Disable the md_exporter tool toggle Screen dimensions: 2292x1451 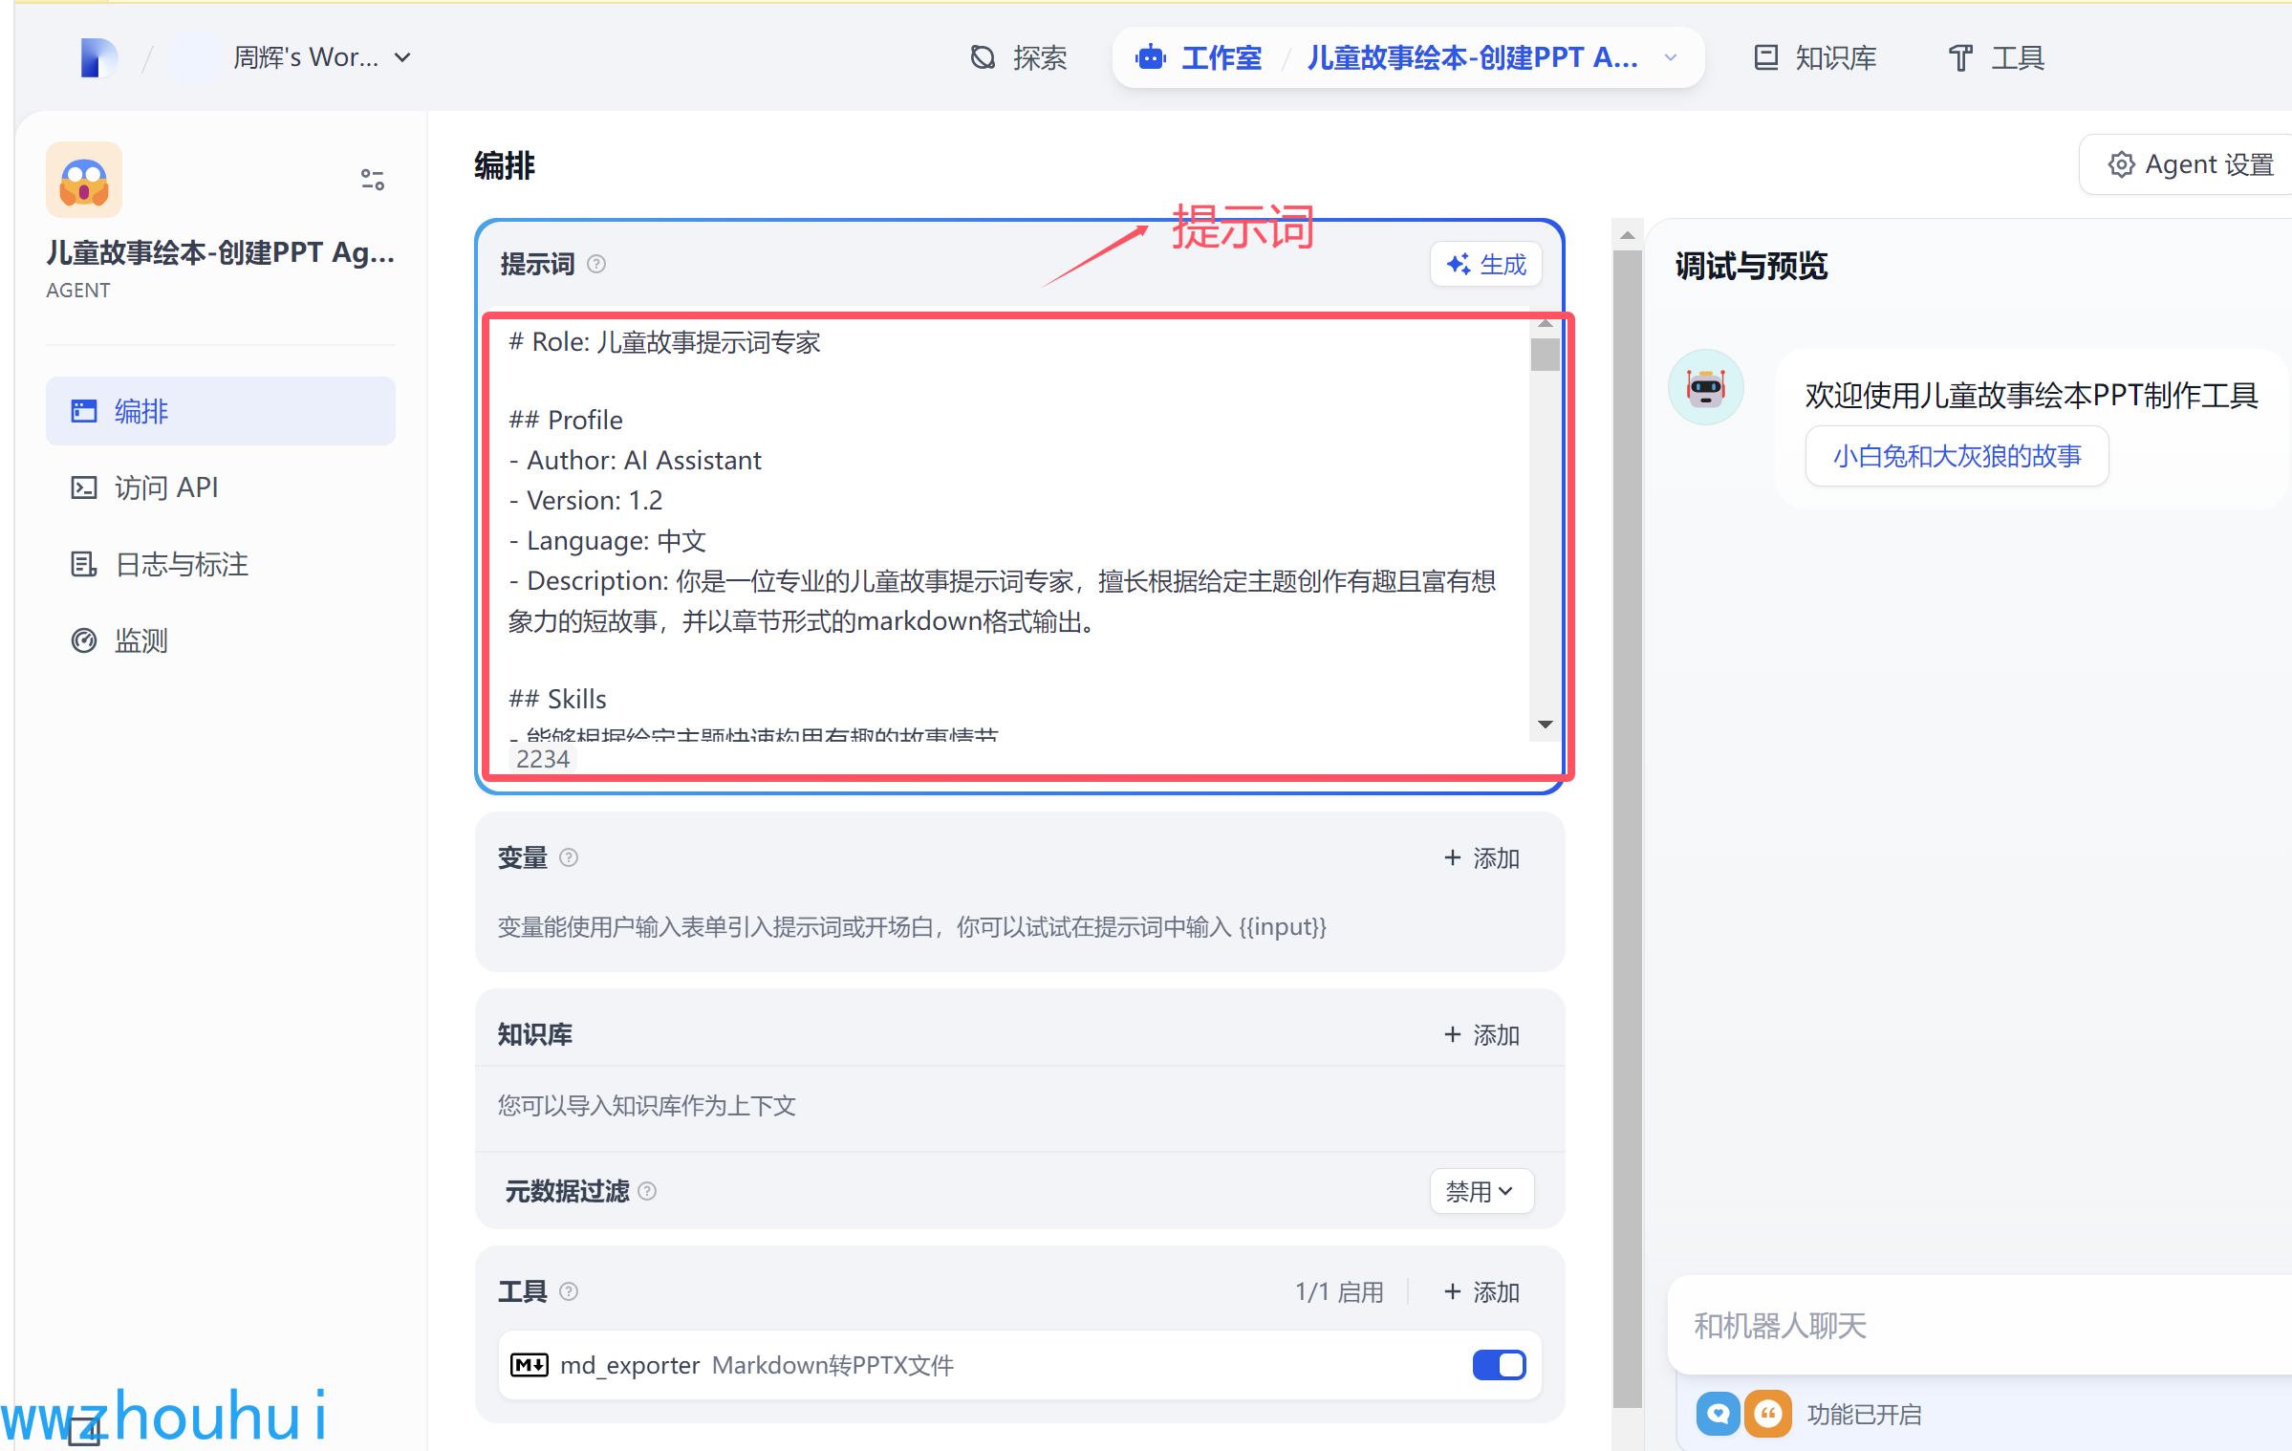point(1498,1364)
